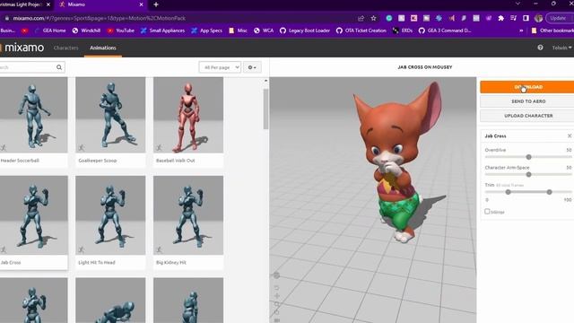Open the OTA Ticket Creation bookmark
574x323 pixels.
click(x=361, y=31)
